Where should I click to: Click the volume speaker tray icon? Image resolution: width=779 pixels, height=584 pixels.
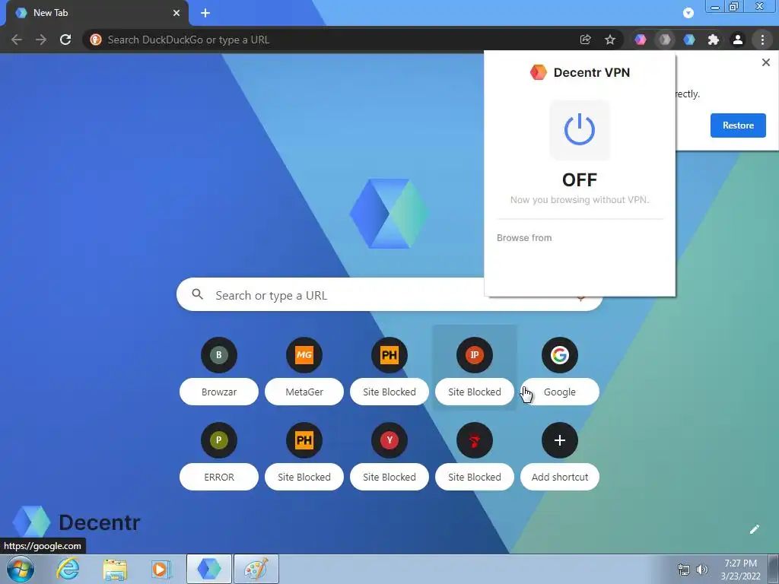pyautogui.click(x=702, y=570)
